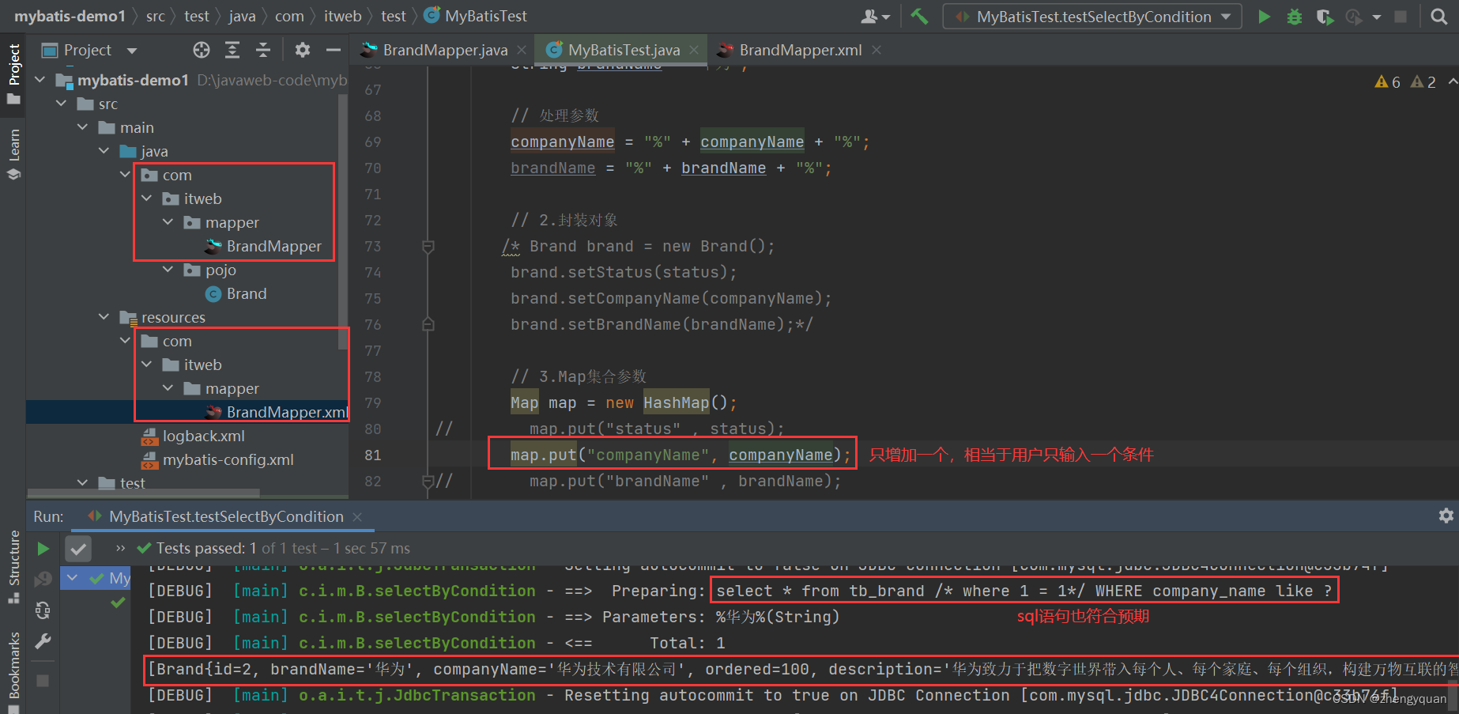Click rerun failed tests icon
The height and width of the screenshot is (714, 1459).
tap(43, 580)
